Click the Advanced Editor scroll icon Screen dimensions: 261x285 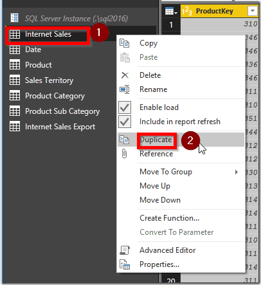click(x=125, y=250)
